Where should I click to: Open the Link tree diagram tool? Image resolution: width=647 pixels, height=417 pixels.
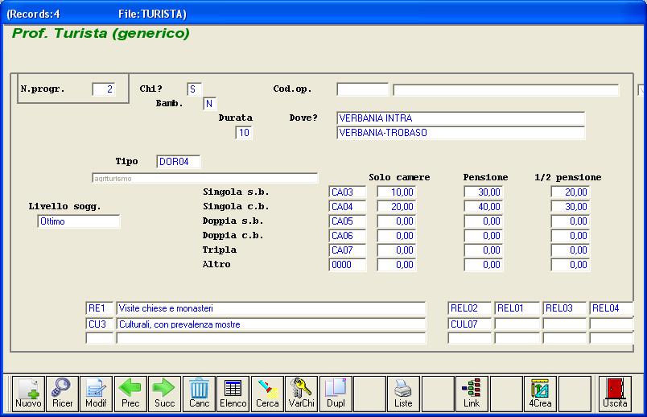coord(472,394)
